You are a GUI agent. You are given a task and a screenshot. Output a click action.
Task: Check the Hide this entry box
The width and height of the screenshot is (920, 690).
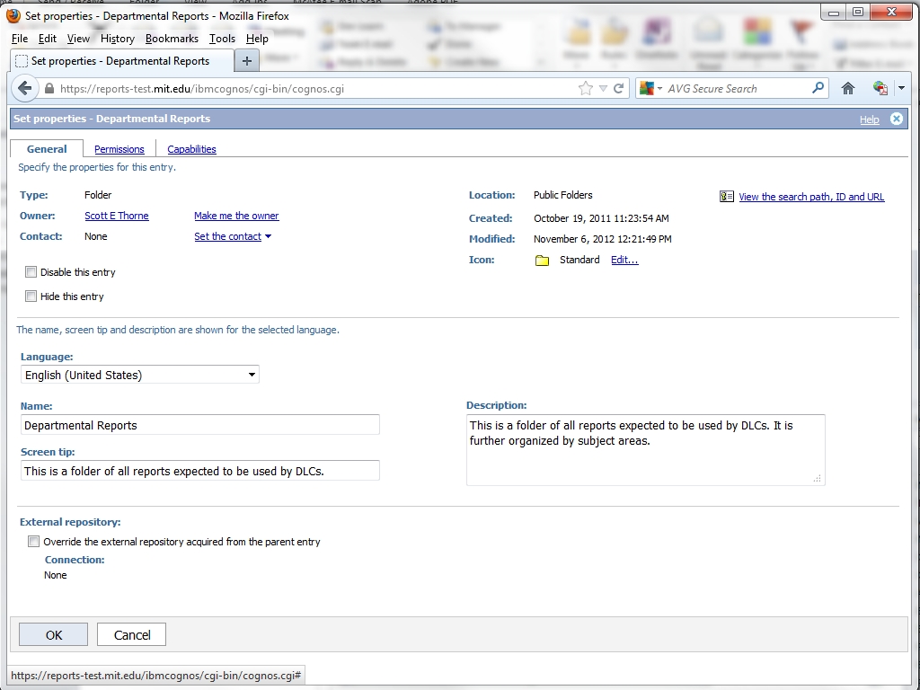(x=31, y=296)
